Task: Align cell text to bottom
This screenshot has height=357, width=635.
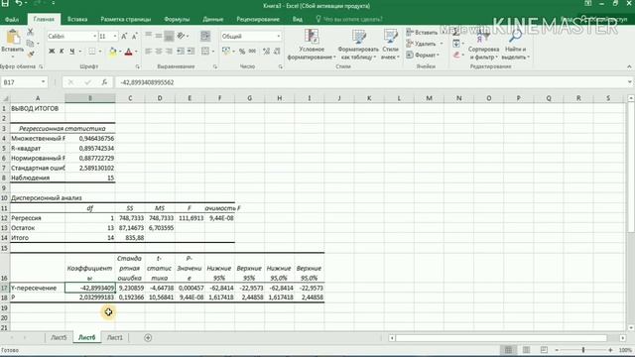Action: tap(169, 36)
